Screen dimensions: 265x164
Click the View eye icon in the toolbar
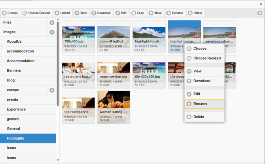click(77, 13)
